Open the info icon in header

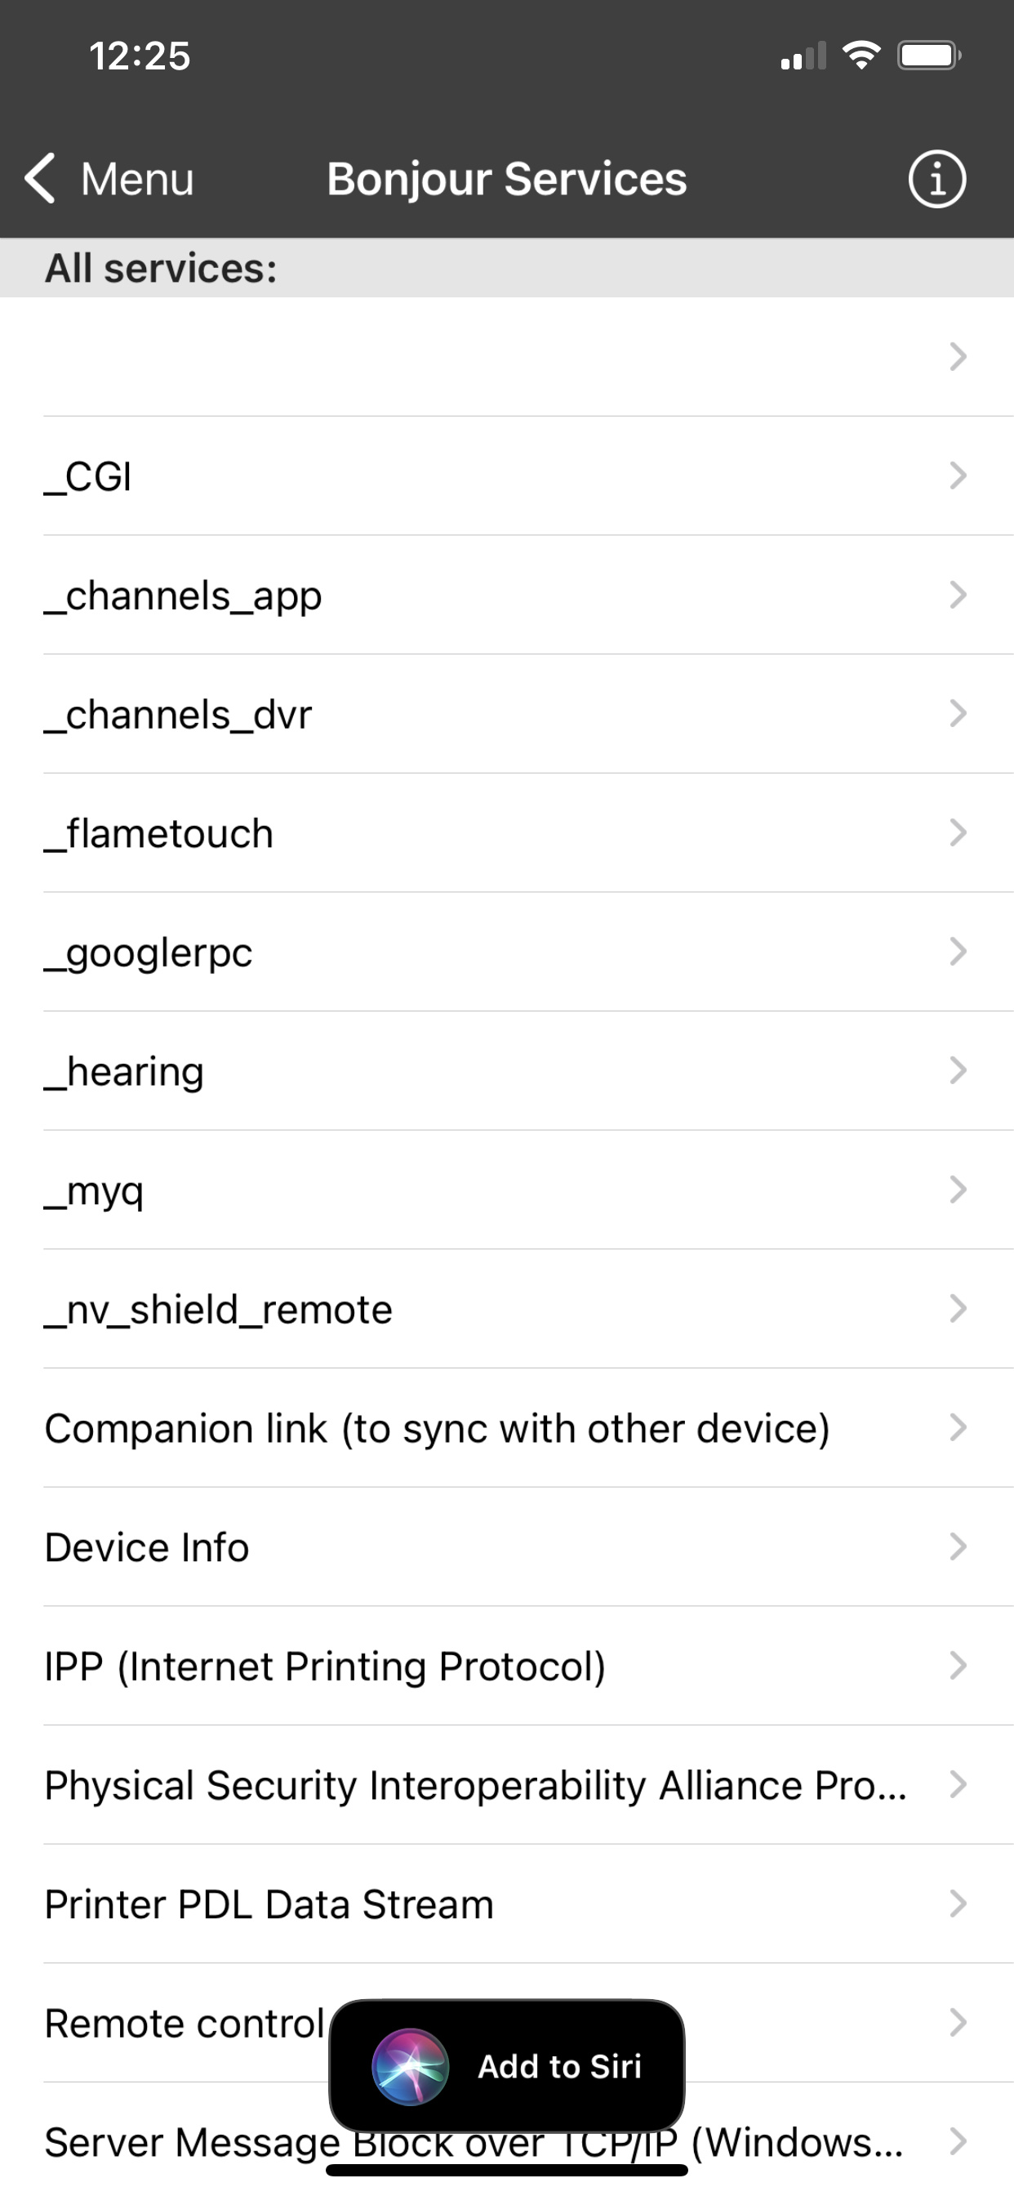(x=936, y=180)
